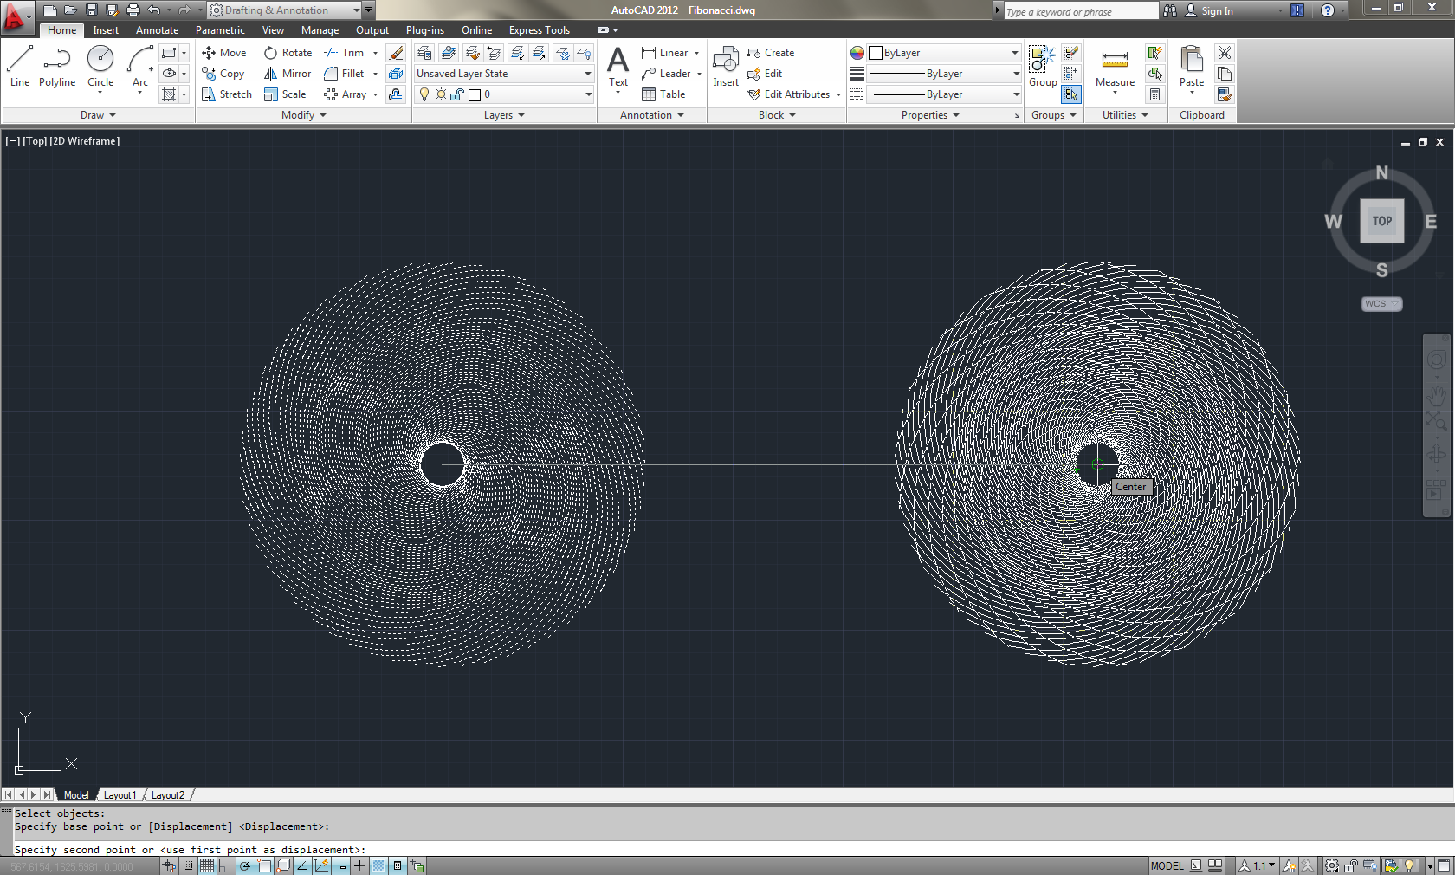
Task: Toggle Grid Display in status bar
Action: (207, 865)
